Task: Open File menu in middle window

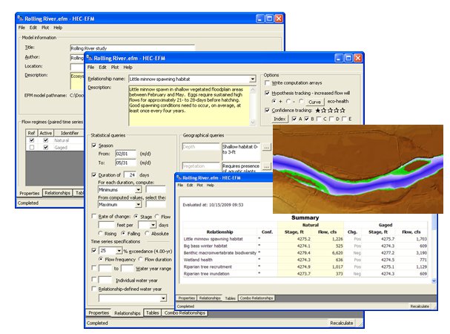Action: click(x=90, y=68)
